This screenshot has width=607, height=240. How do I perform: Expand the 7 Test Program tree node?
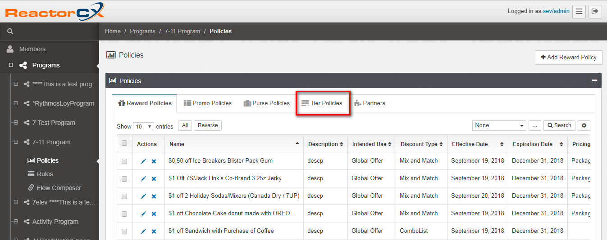pos(16,123)
